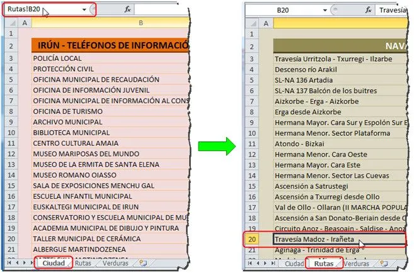The image size is (414, 273).
Task: Select the Atondo - Bizkai cell
Action: [x=340, y=143]
